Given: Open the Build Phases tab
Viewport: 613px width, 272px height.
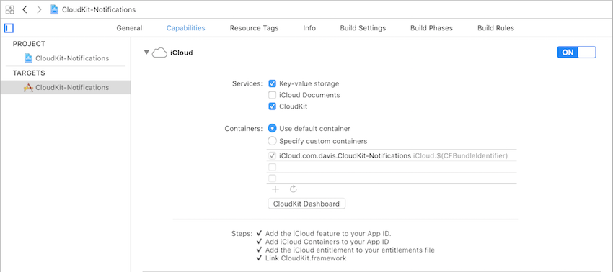Looking at the screenshot, I should (431, 28).
